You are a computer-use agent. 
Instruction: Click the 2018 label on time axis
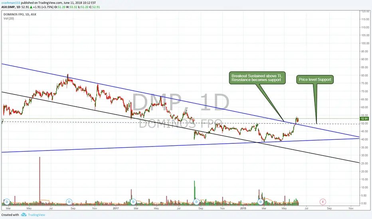243,208
